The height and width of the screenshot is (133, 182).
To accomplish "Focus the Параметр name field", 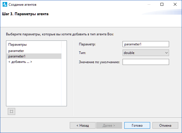I will pyautogui.click(x=146, y=44).
